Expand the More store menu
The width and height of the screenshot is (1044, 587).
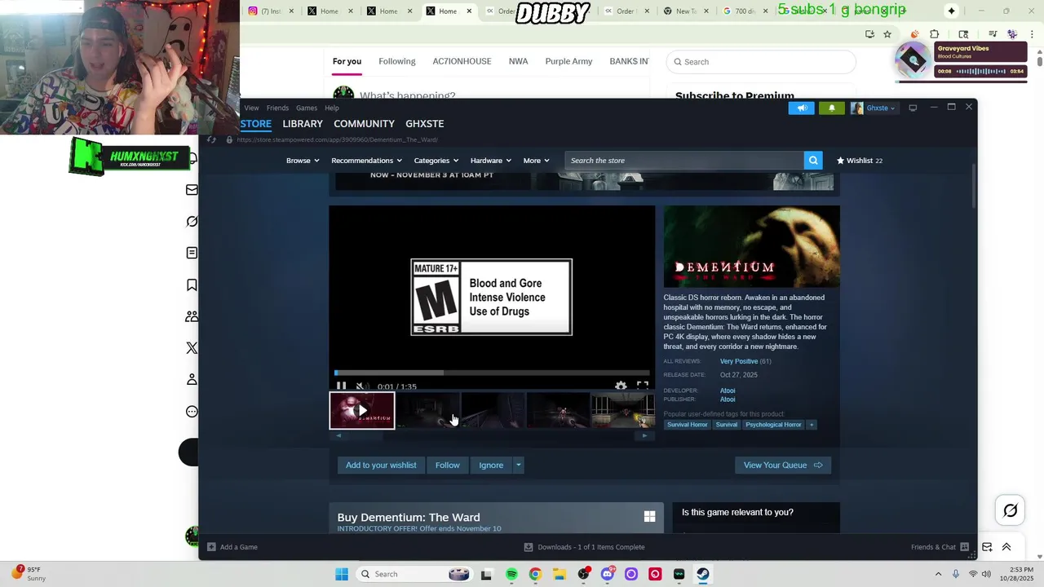pos(537,161)
